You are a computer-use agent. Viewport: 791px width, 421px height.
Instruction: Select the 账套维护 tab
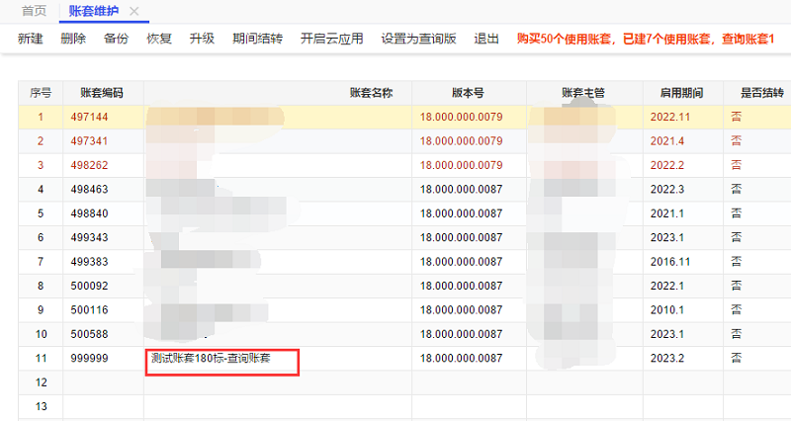click(x=93, y=11)
